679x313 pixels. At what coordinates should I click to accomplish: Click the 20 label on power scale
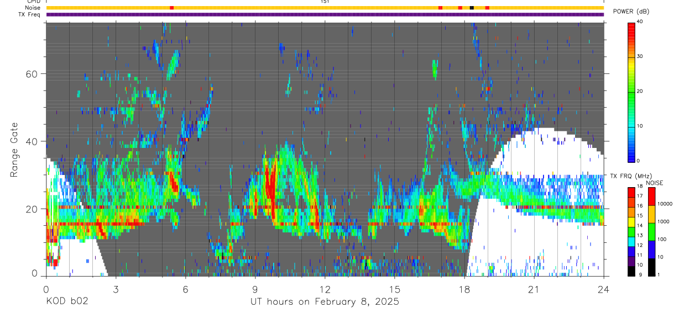tap(640, 91)
